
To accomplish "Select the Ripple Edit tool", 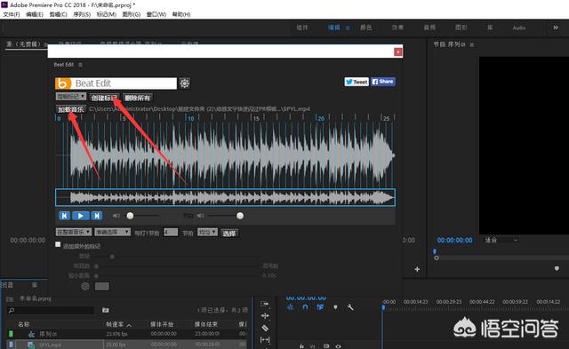I will pyautogui.click(x=265, y=315).
